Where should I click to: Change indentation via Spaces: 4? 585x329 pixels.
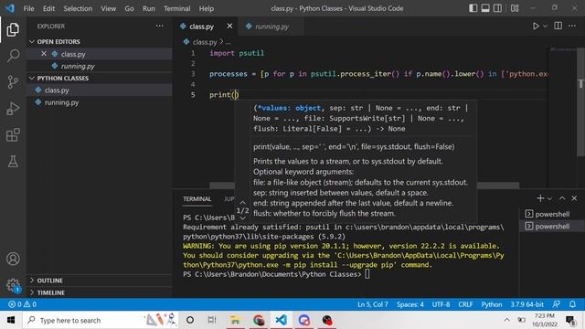[410, 304]
